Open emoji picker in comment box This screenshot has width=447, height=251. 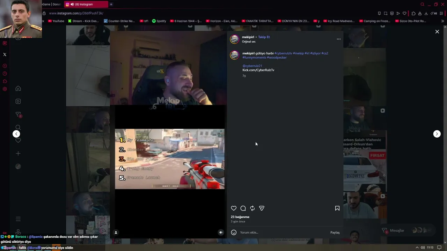[234, 233]
